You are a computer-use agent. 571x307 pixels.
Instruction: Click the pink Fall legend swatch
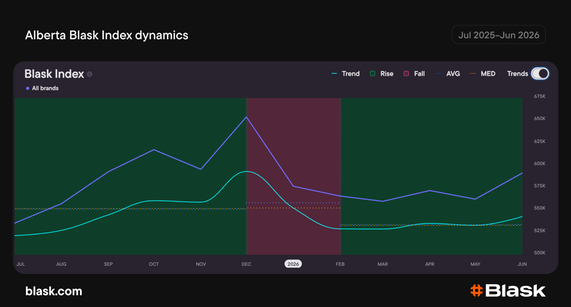(x=406, y=74)
